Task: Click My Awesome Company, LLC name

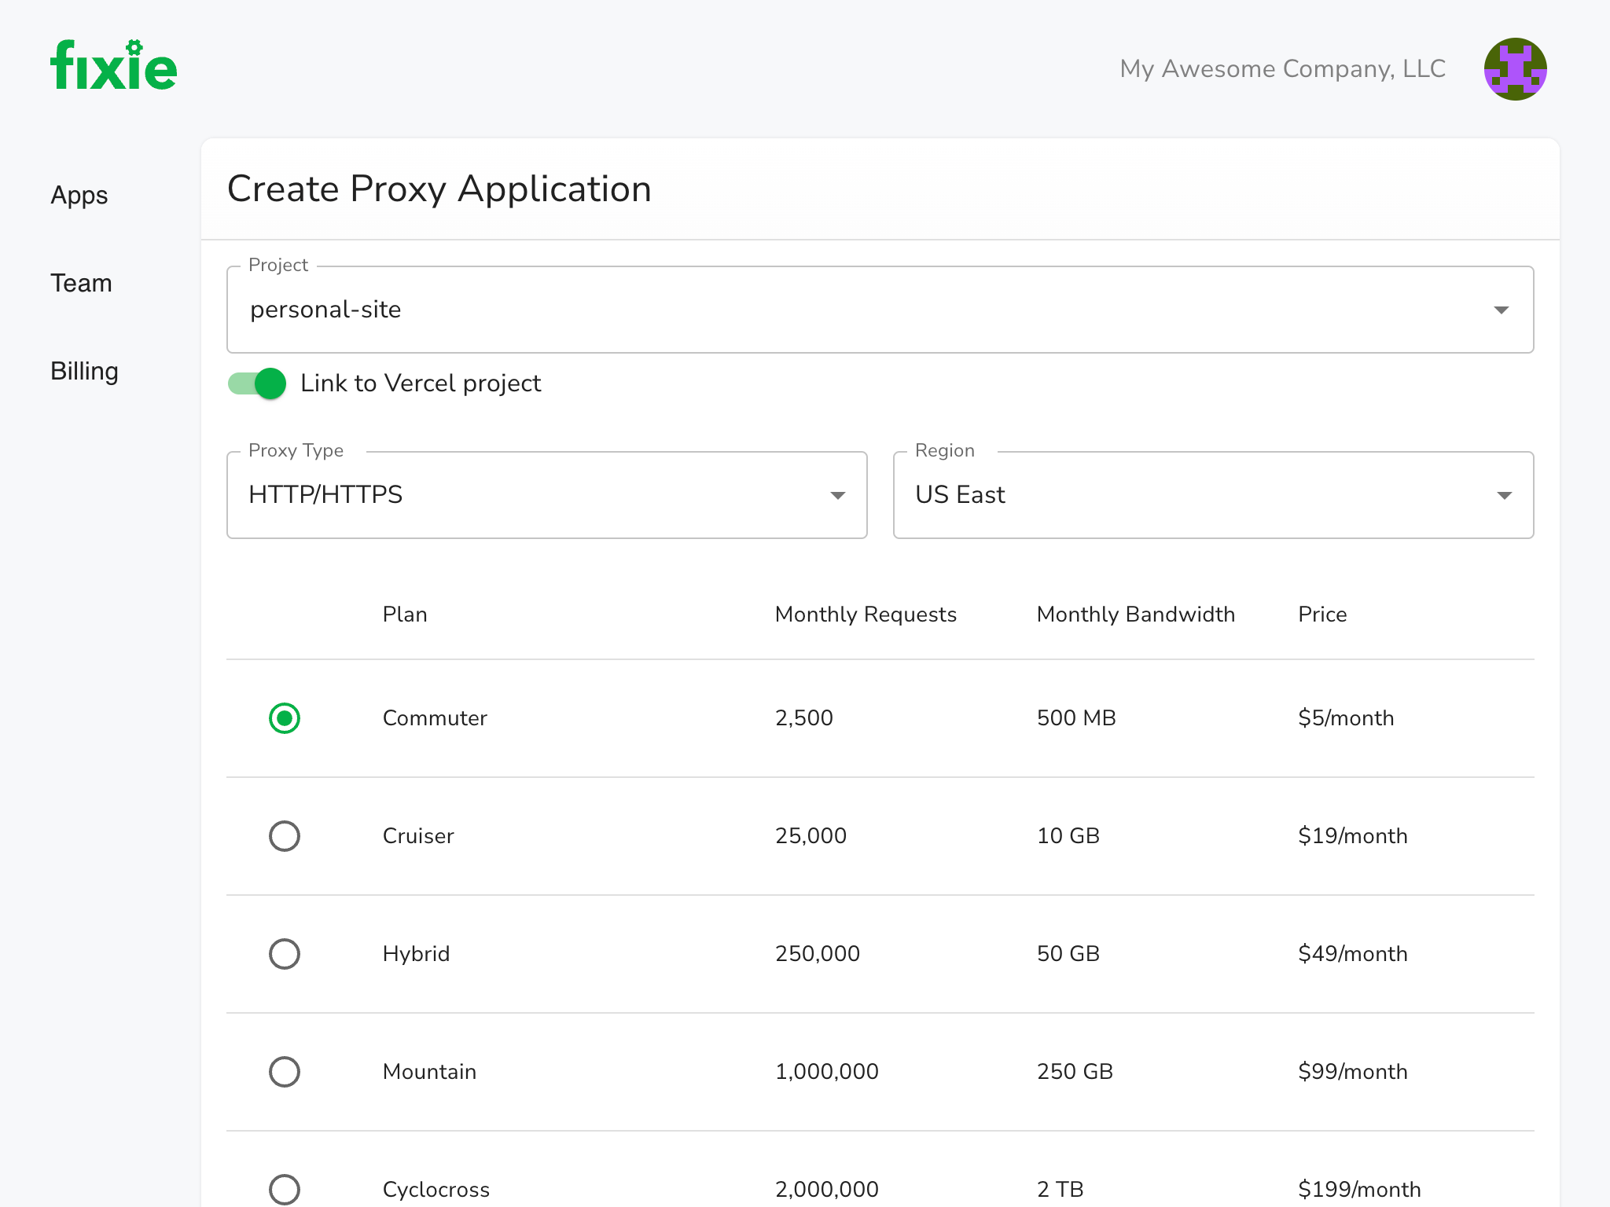Action: [1282, 69]
